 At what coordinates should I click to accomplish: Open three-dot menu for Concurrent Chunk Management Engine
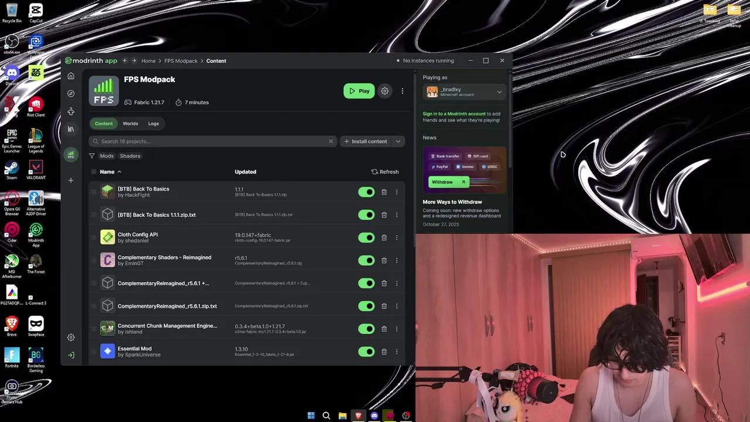[397, 329]
